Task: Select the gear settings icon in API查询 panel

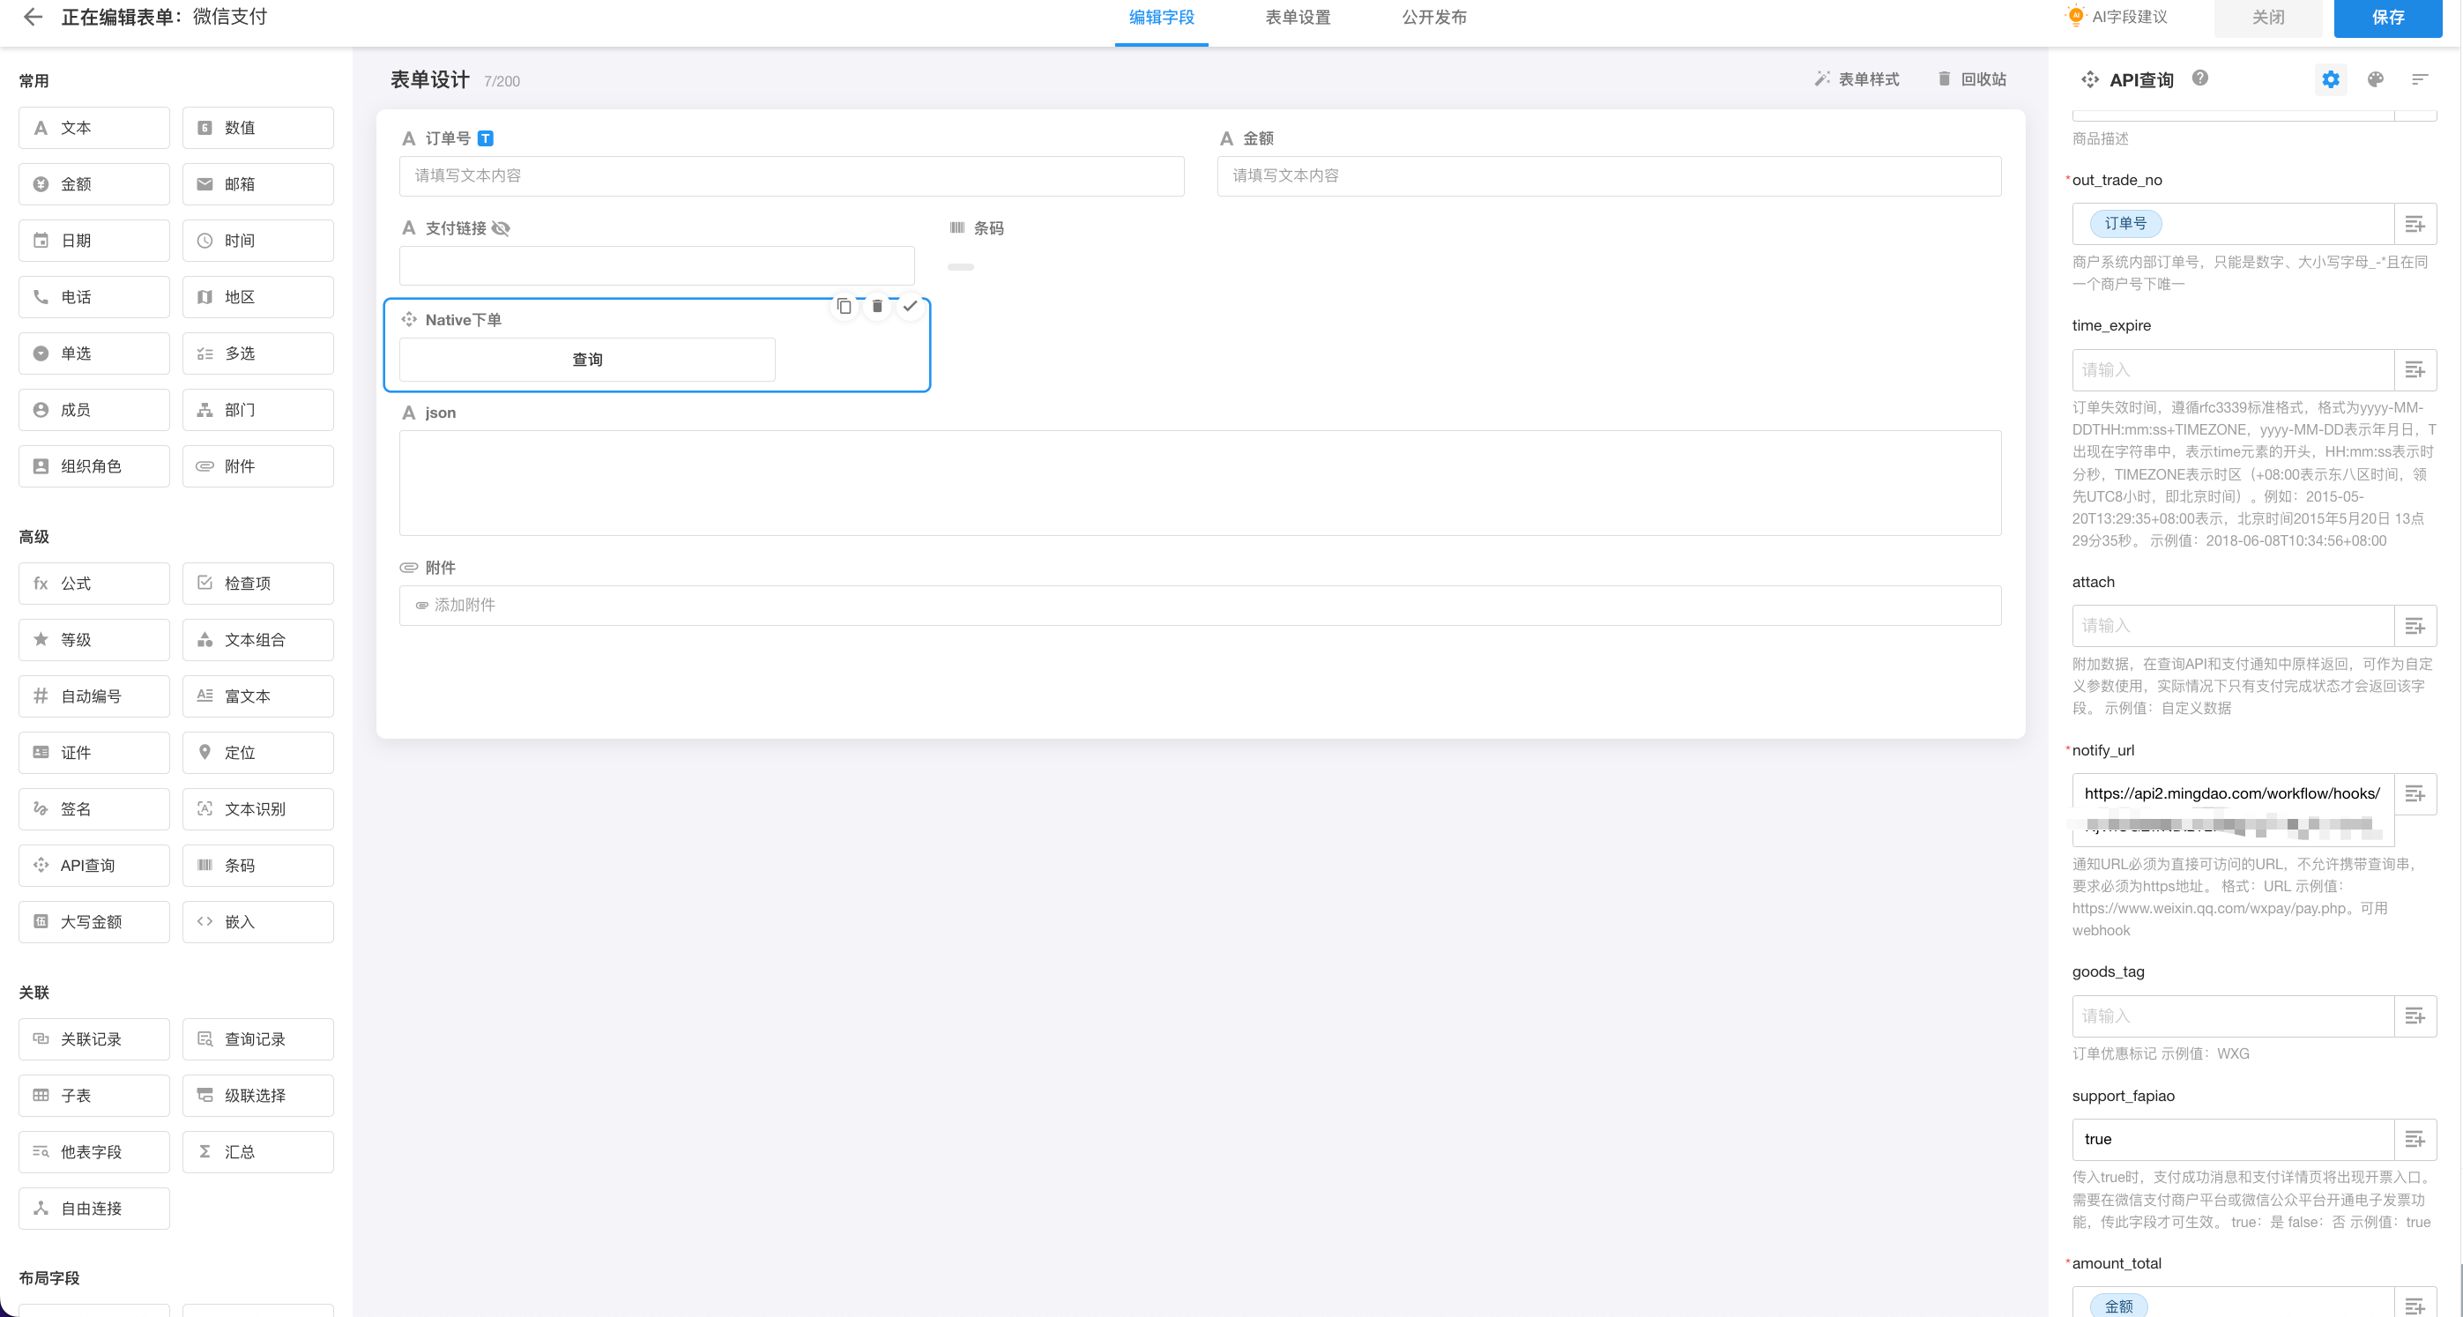Action: coord(2330,79)
